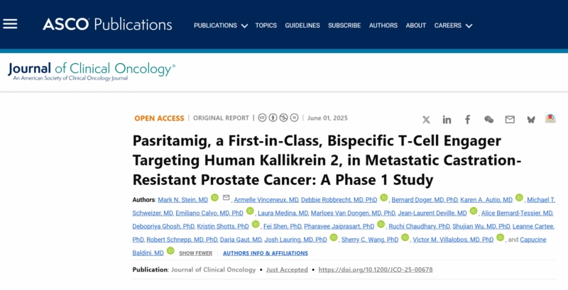This screenshot has height=290, width=568.
Task: Email author via the envelope icon
Action: [x=226, y=197]
